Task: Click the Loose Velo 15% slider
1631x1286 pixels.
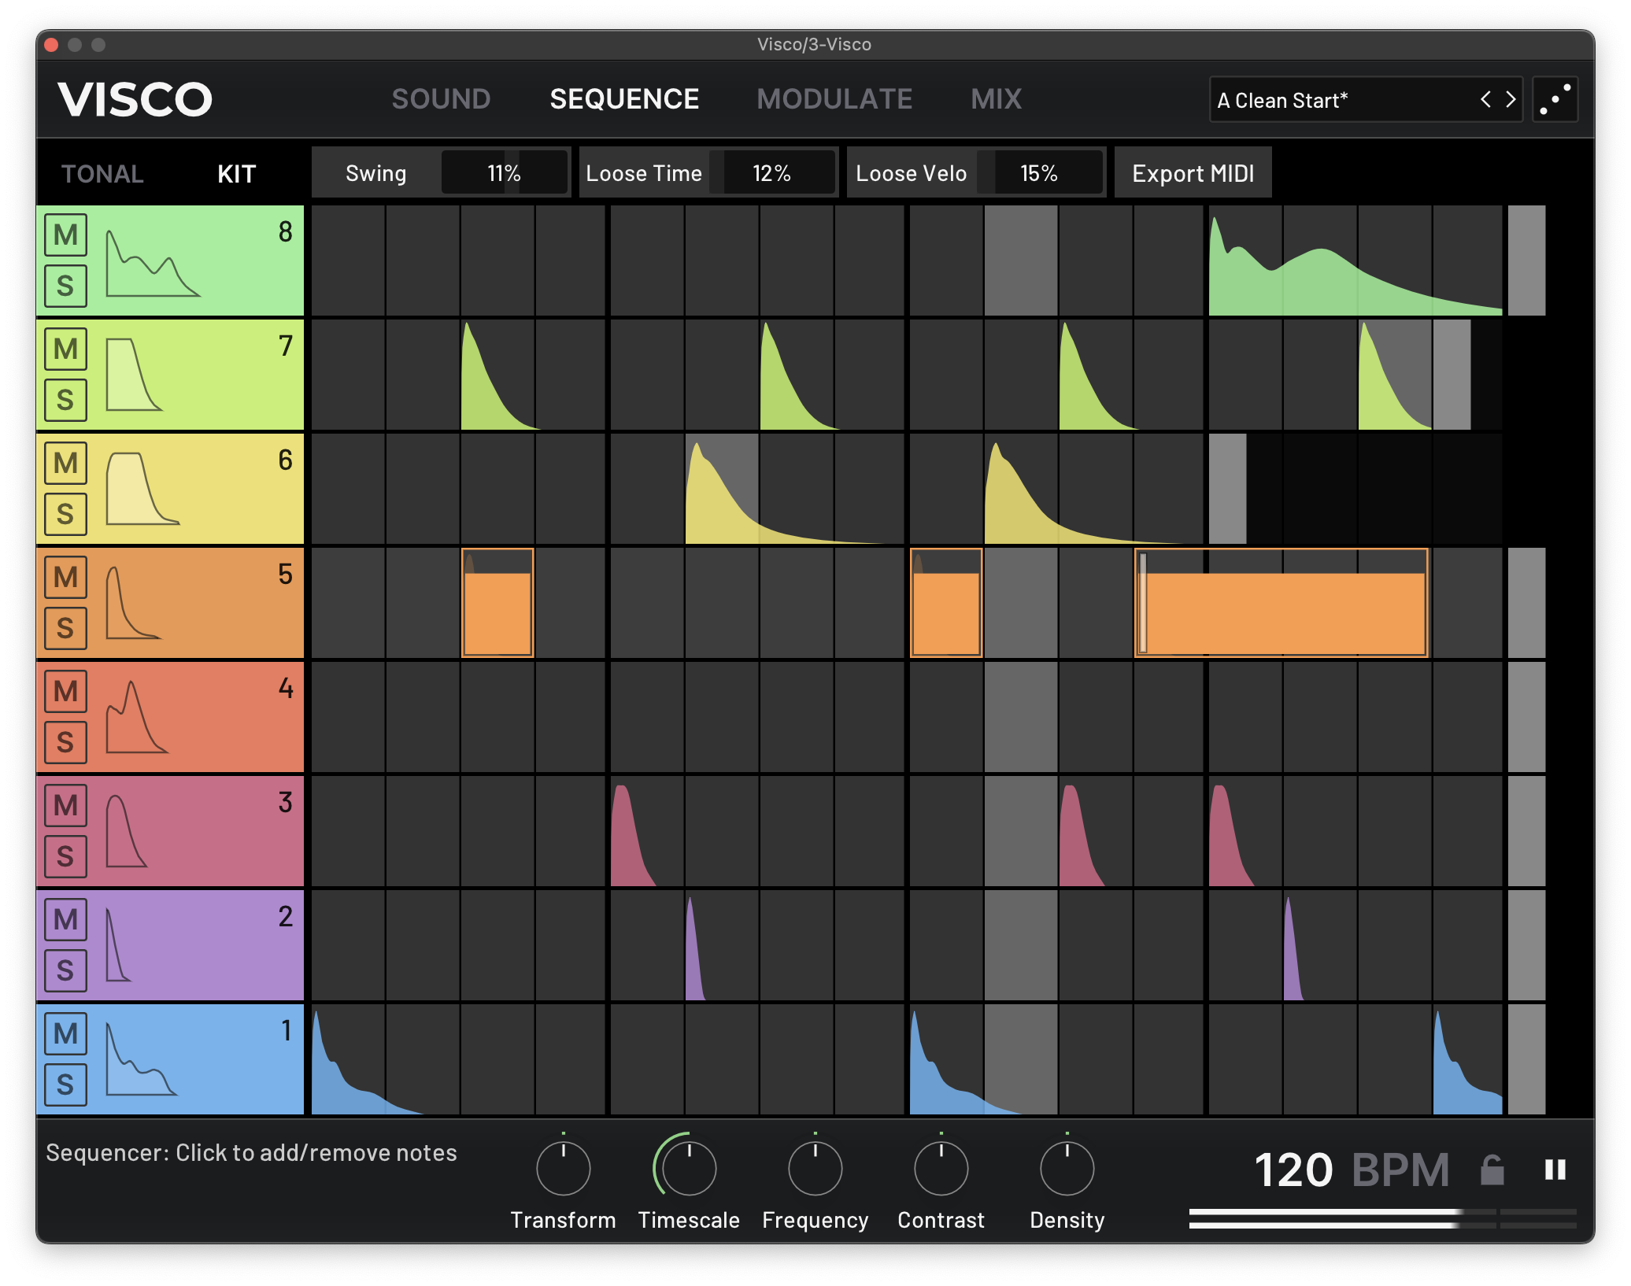Action: pos(1039,173)
